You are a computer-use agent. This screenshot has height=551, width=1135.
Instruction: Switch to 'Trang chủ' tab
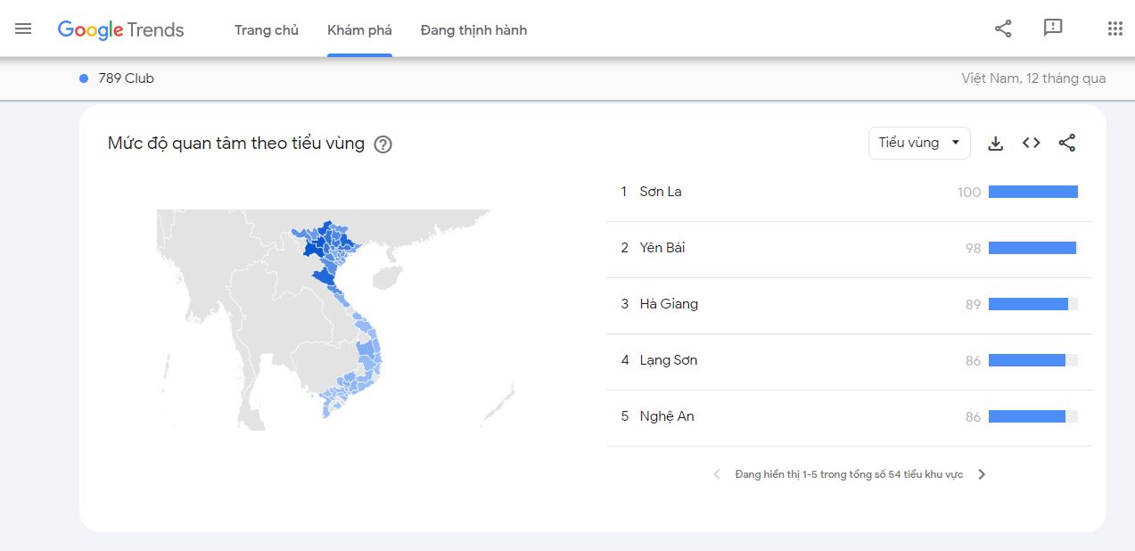[x=267, y=30]
